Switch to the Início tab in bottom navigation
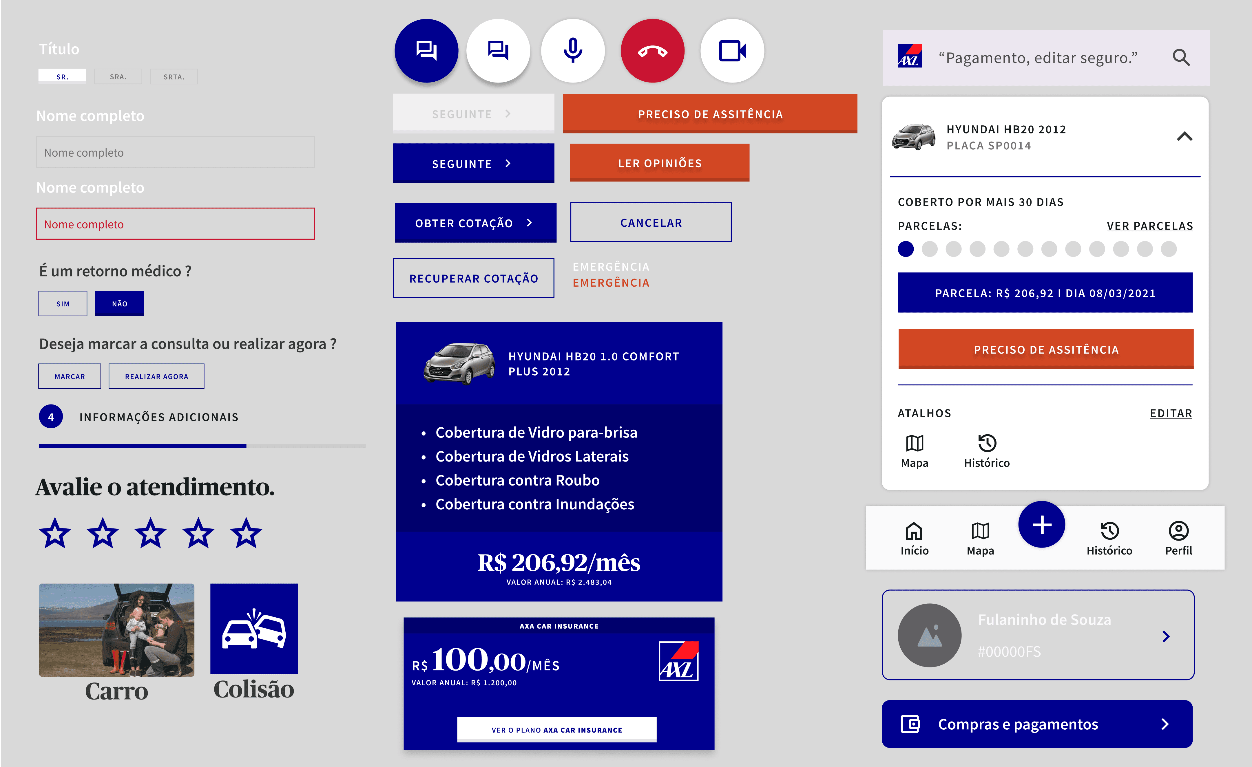The width and height of the screenshot is (1252, 767). [x=914, y=539]
